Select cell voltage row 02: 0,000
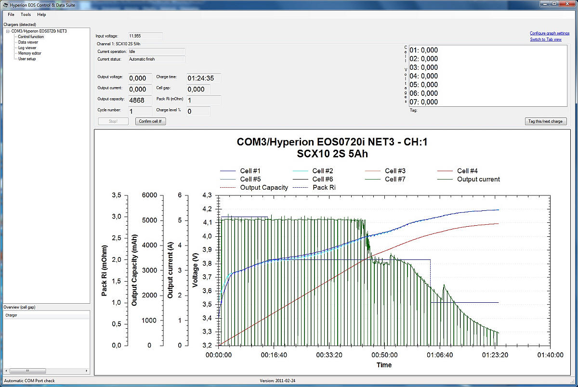 tap(424, 59)
